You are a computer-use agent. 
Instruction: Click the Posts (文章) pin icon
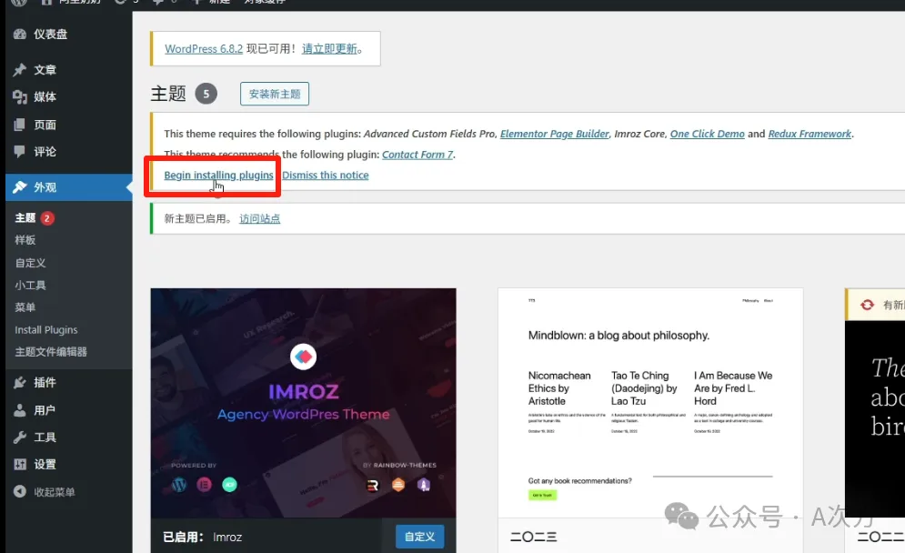(20, 70)
